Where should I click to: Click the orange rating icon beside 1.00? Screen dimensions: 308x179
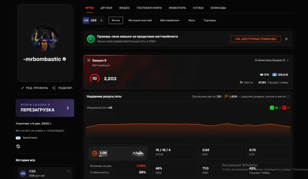tap(95, 153)
